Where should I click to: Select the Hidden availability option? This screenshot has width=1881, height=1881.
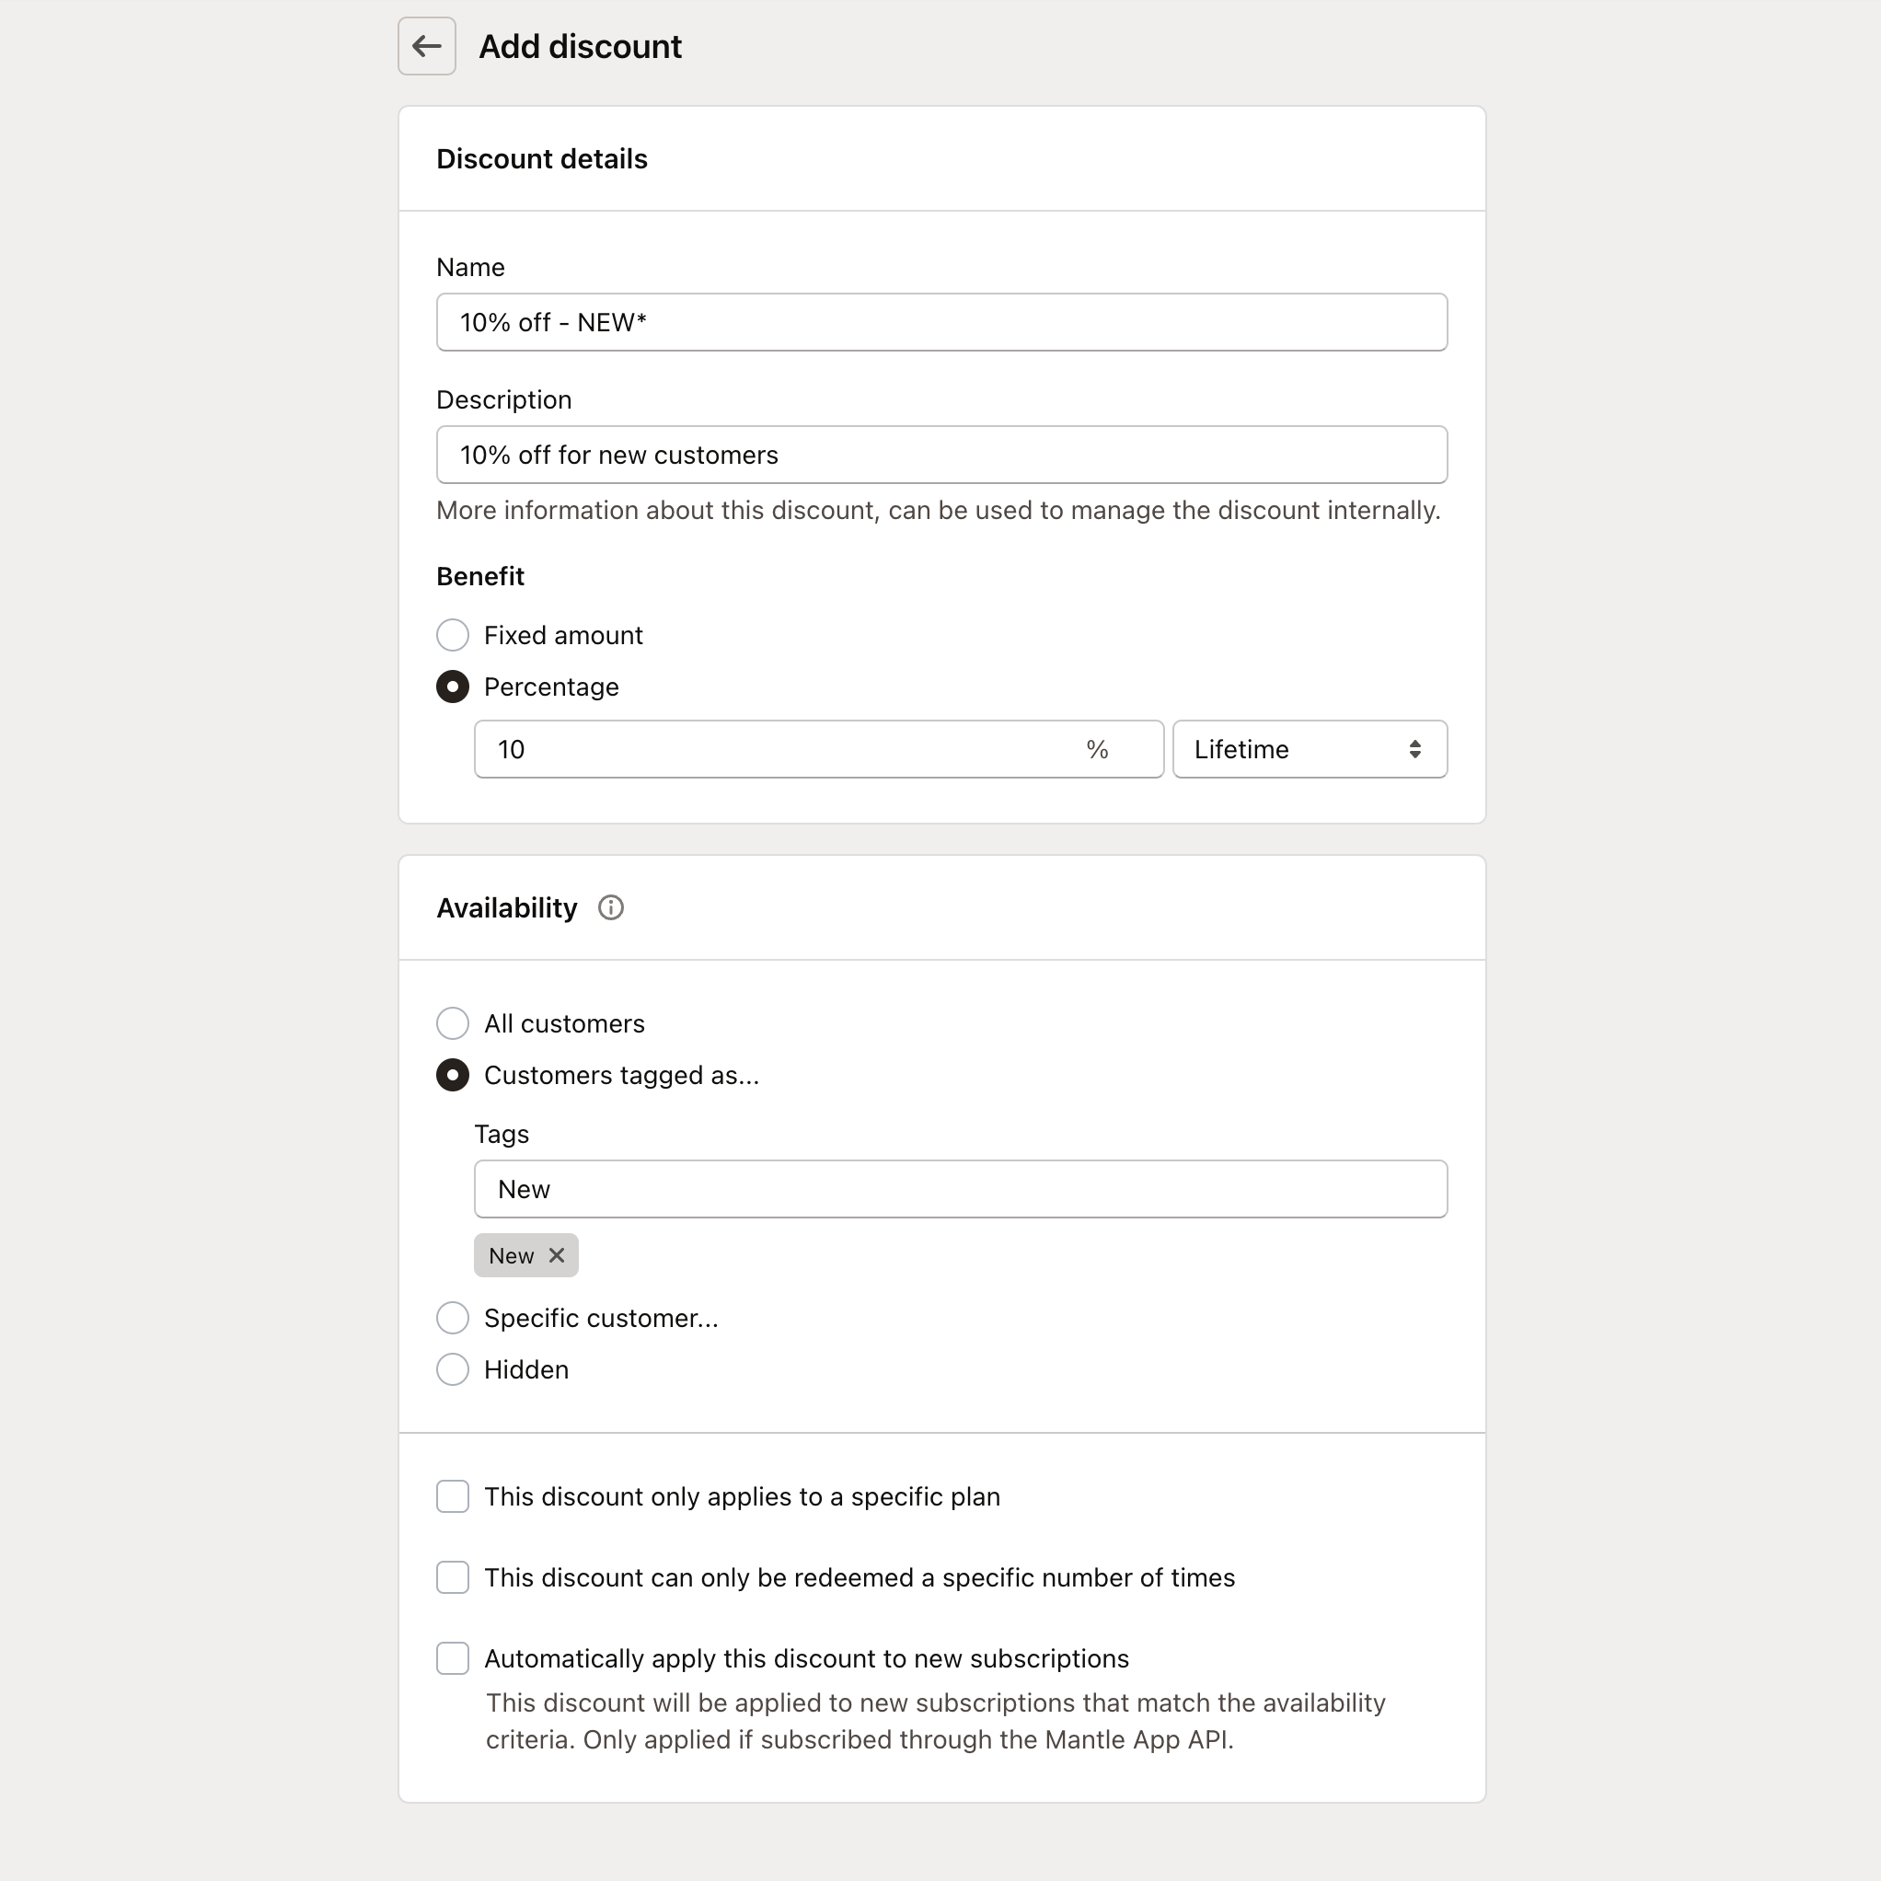point(453,1369)
